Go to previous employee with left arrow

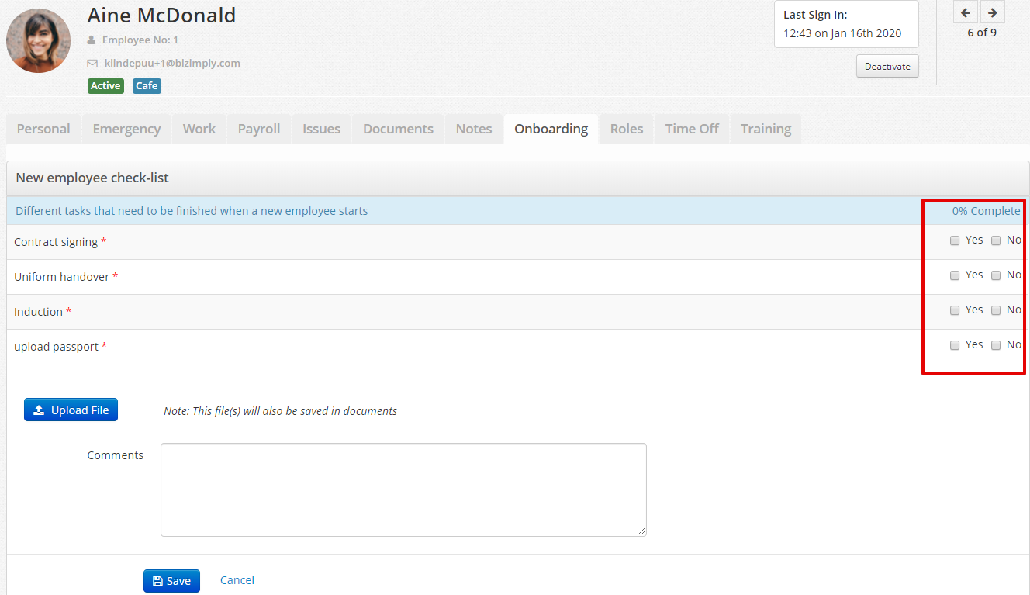tap(966, 12)
